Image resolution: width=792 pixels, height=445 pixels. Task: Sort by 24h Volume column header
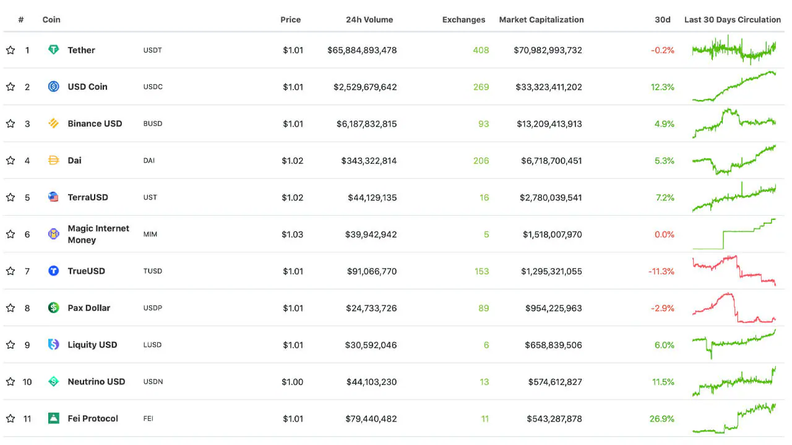(x=369, y=20)
